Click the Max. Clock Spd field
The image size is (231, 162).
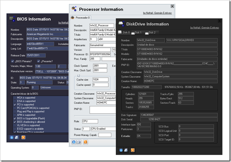click(x=100, y=70)
